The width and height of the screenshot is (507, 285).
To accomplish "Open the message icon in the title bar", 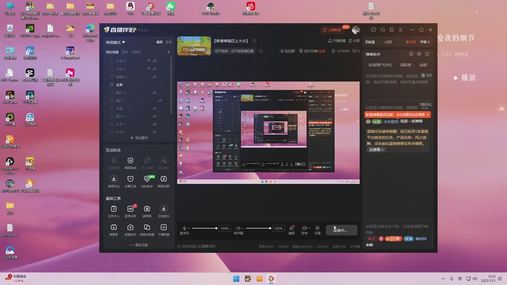I will coord(373,30).
